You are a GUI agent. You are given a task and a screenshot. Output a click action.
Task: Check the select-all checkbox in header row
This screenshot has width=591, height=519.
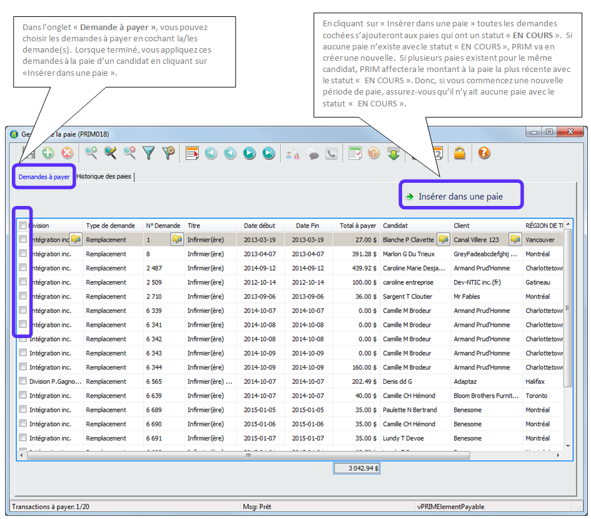click(23, 225)
